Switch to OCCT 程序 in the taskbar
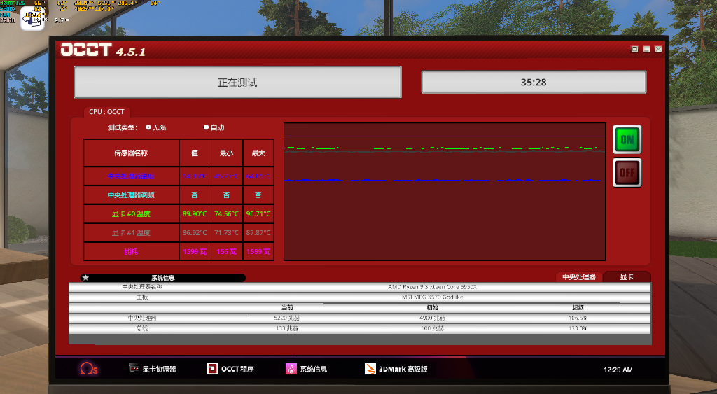 pyautogui.click(x=230, y=369)
